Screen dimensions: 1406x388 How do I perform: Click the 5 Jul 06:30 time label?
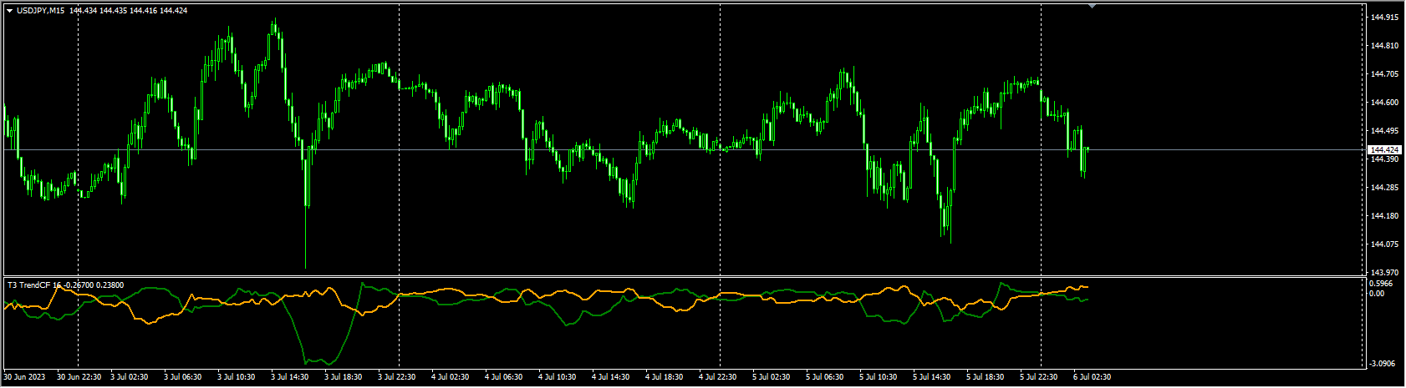pos(825,377)
